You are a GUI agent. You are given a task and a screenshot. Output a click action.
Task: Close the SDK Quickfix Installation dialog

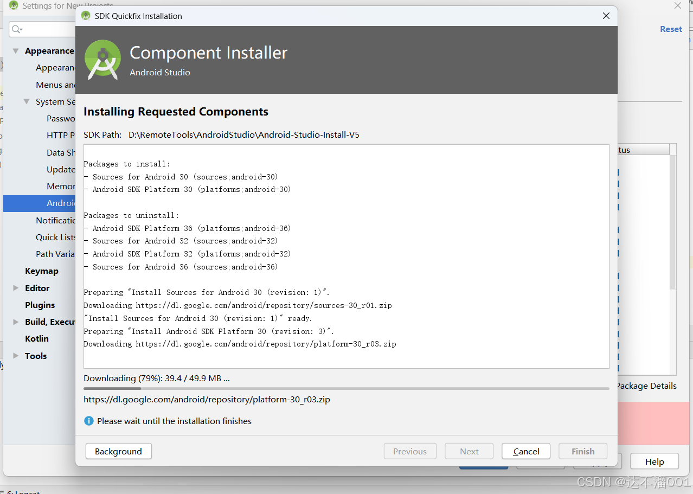pos(606,16)
